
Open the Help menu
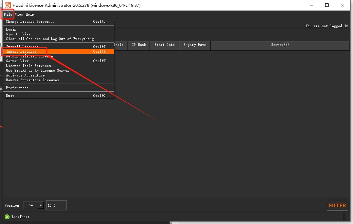(30, 14)
